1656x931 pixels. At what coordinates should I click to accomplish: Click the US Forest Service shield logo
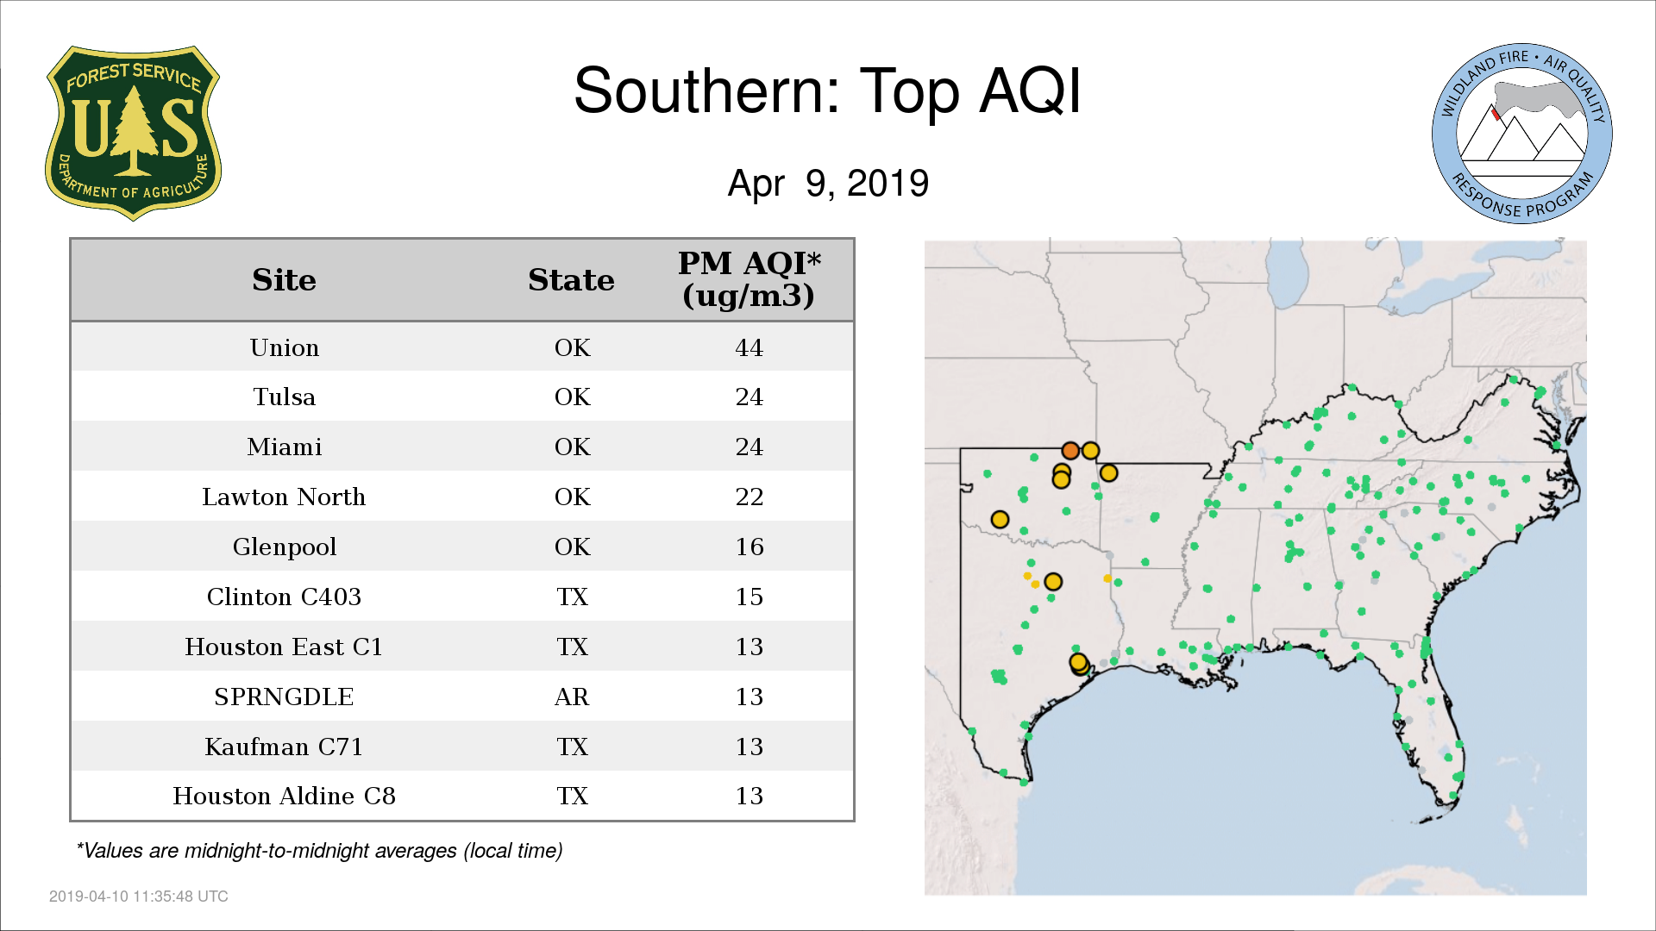click(133, 134)
